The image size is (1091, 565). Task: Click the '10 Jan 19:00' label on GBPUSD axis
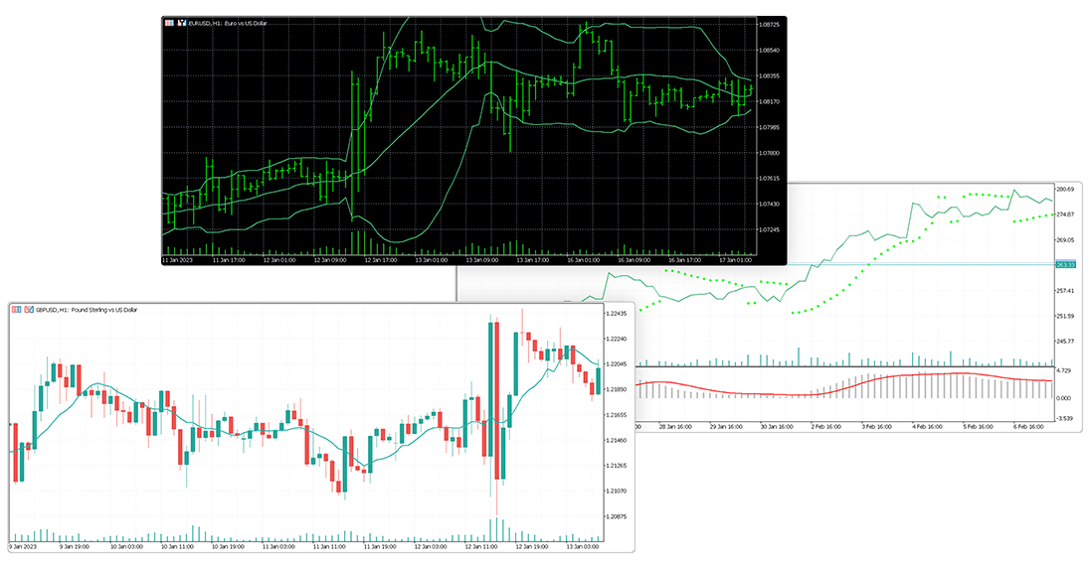[x=228, y=547]
